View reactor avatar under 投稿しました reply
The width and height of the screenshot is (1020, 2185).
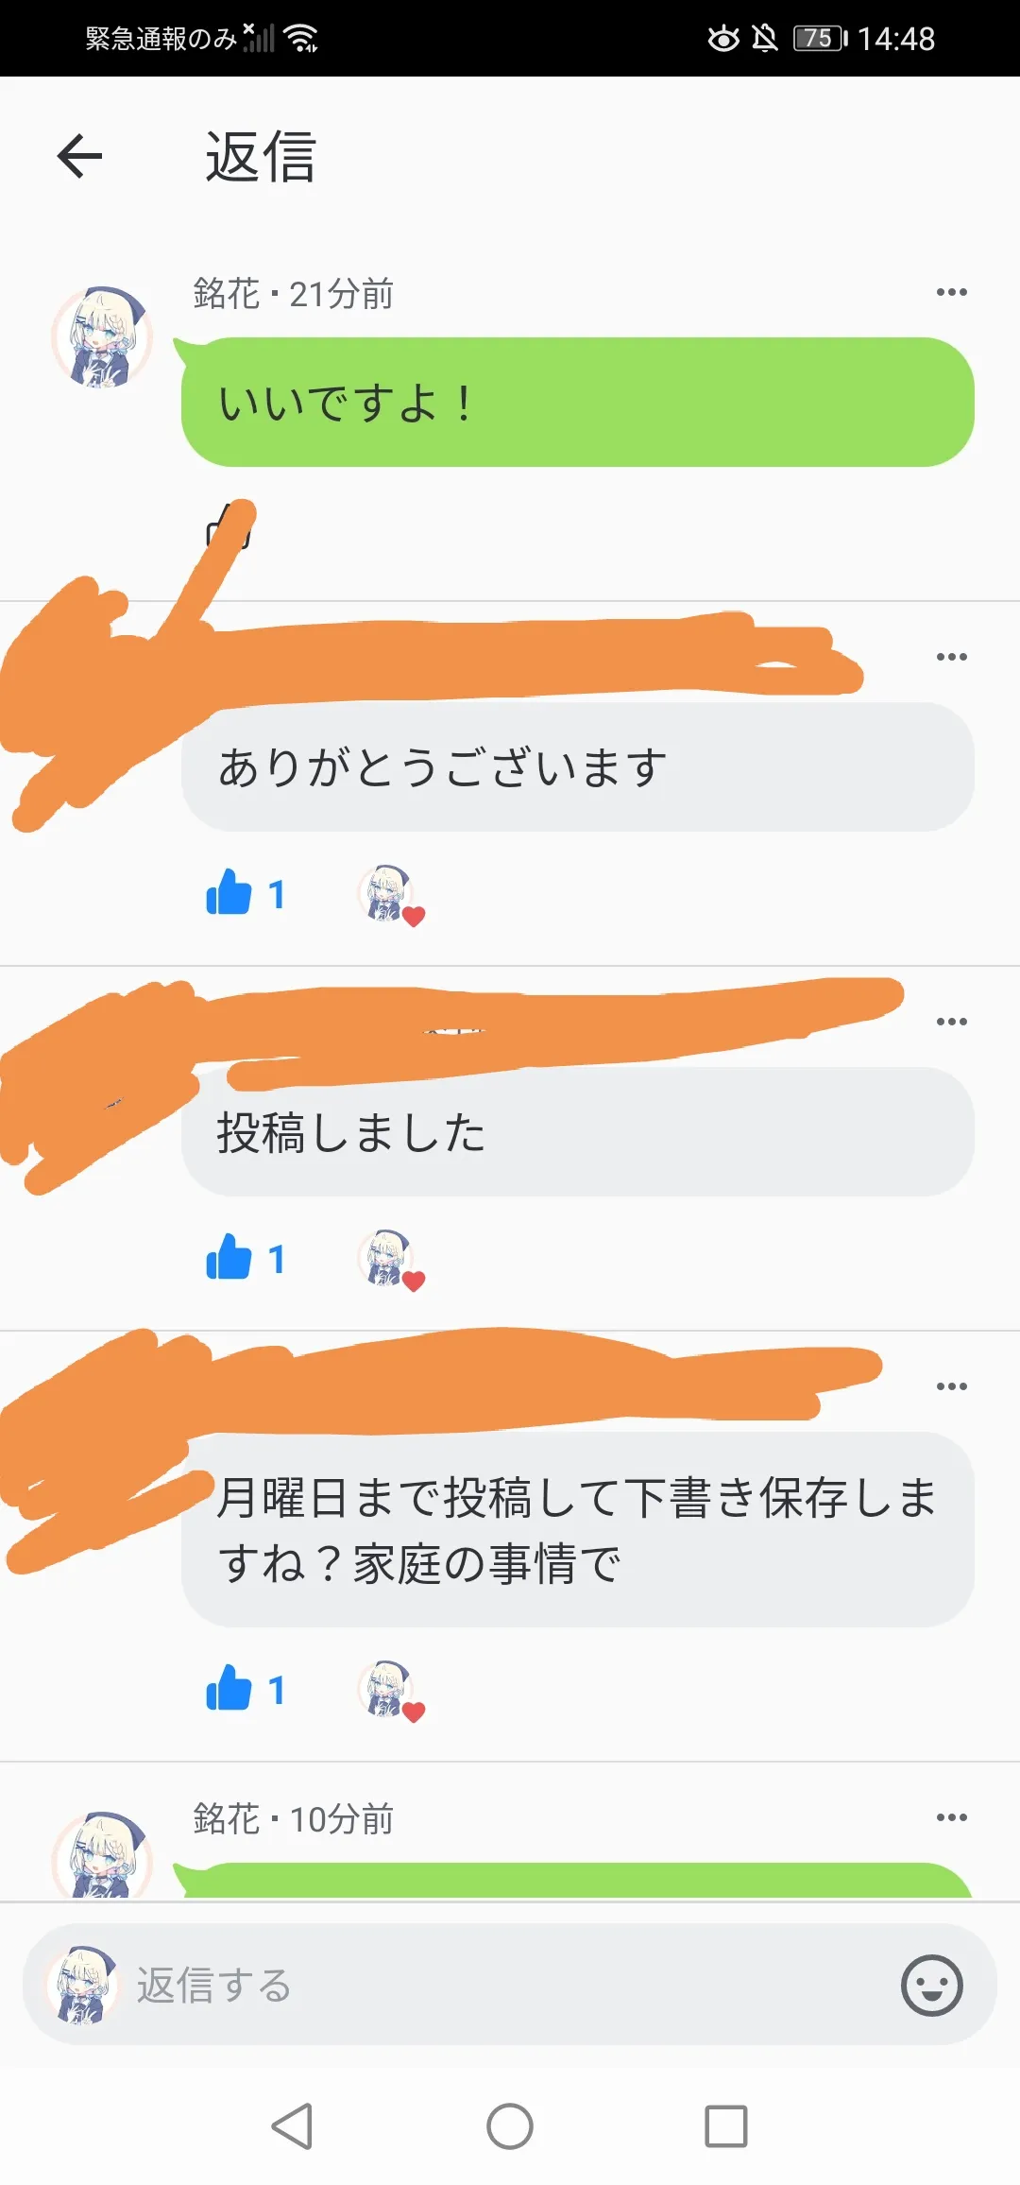click(x=387, y=1258)
